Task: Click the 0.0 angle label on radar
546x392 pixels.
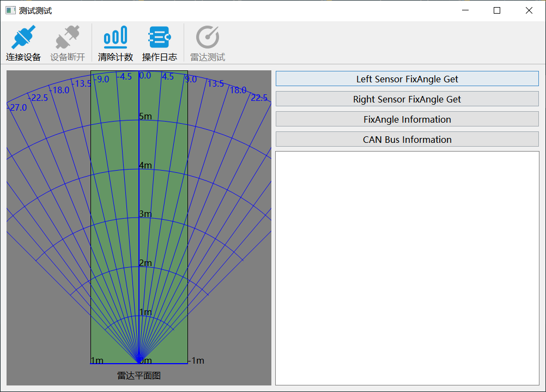Action: pyautogui.click(x=145, y=76)
